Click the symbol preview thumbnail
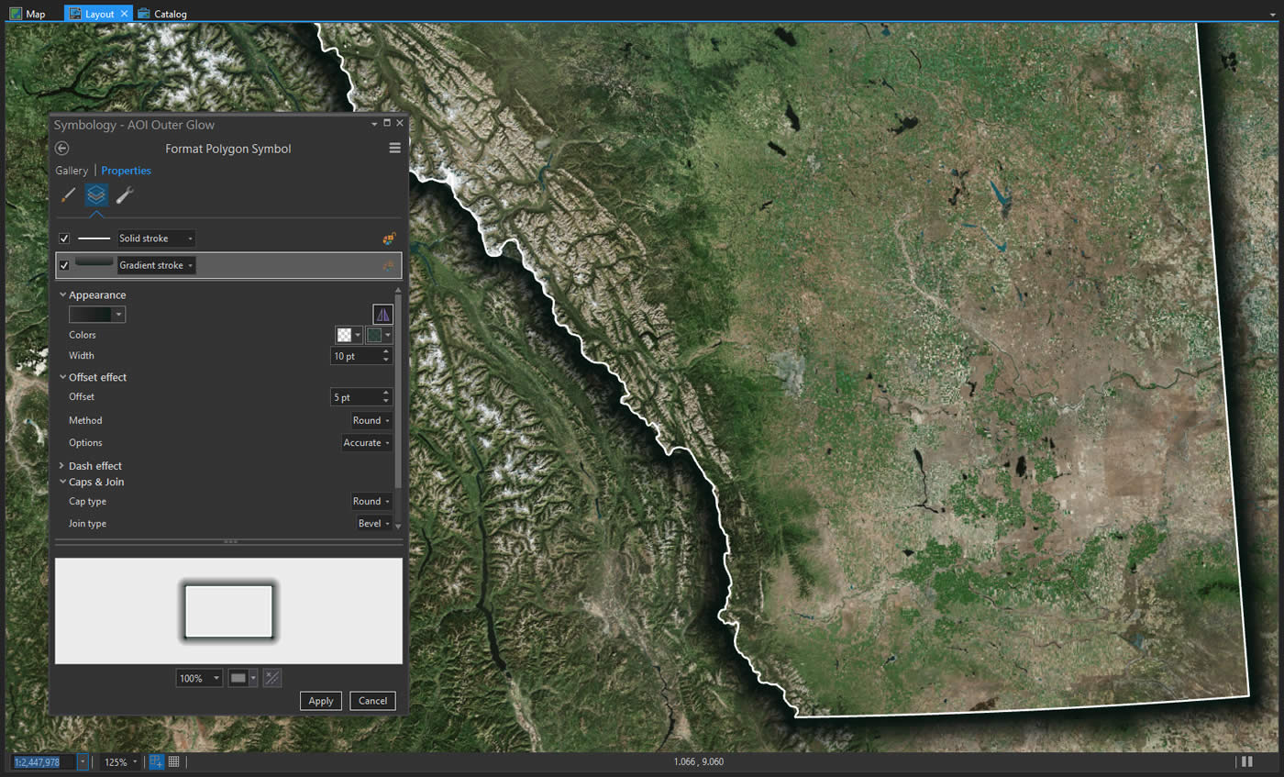The height and width of the screenshot is (777, 1284). (x=228, y=611)
